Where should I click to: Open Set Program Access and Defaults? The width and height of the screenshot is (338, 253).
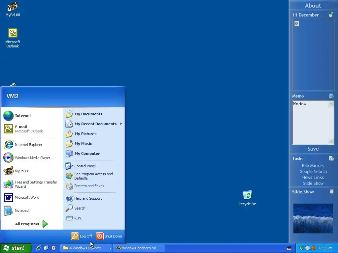click(94, 176)
